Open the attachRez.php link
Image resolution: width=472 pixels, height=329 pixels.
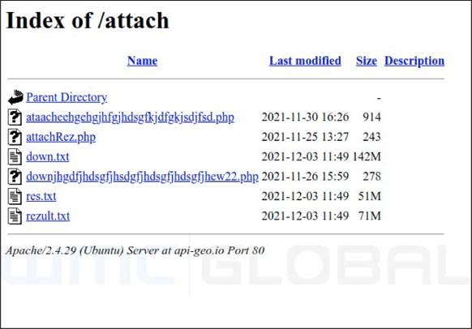[x=61, y=137]
